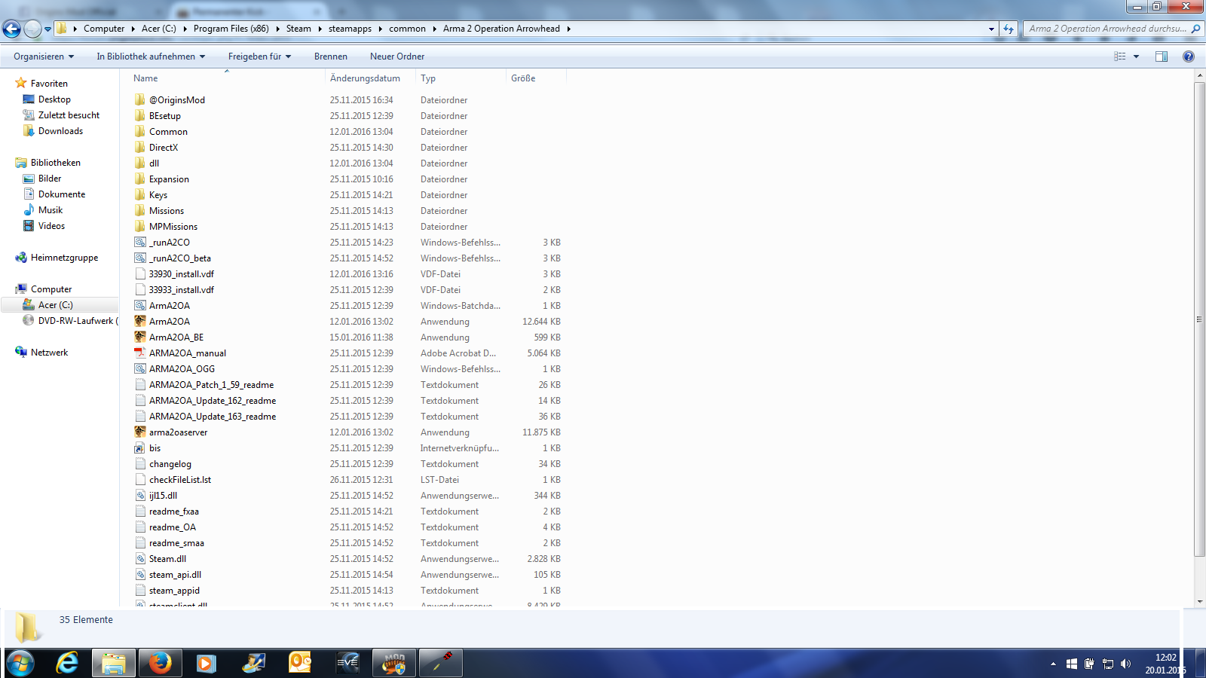
Task: Open the Organisieren menu
Action: [44, 56]
